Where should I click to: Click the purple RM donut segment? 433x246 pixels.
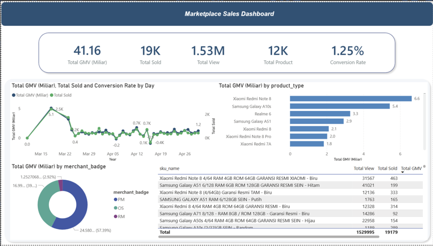[x=60, y=185]
